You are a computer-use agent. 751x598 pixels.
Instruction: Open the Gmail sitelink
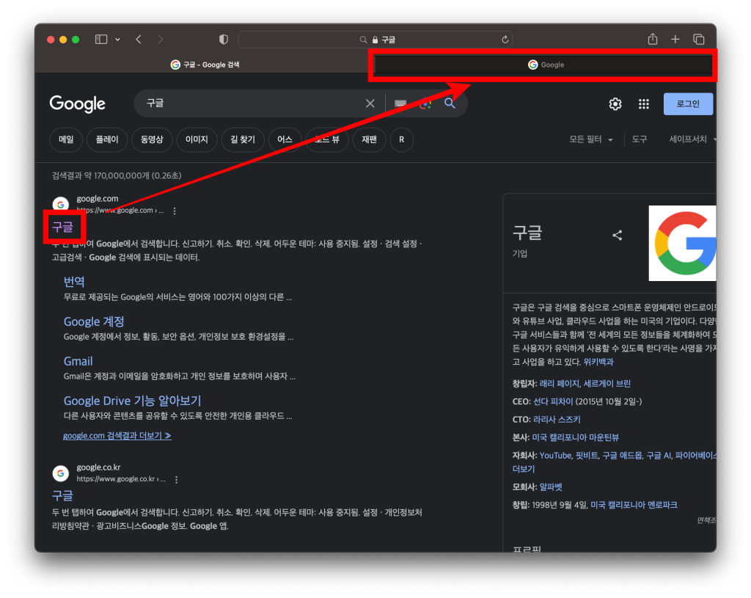(x=78, y=361)
